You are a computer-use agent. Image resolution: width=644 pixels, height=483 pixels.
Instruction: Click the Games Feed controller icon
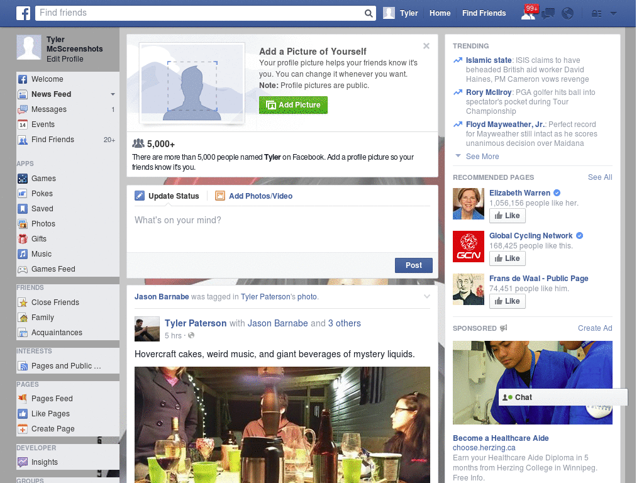click(23, 269)
